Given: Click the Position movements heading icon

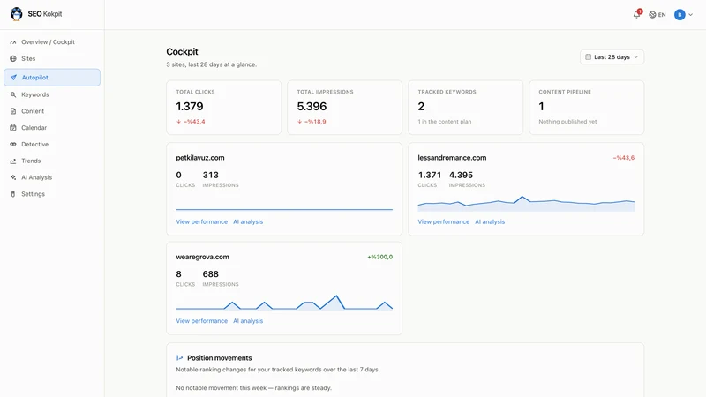Looking at the screenshot, I should [180, 358].
